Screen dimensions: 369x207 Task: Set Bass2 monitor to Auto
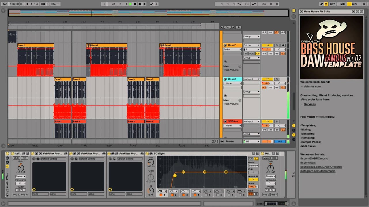(x=252, y=53)
